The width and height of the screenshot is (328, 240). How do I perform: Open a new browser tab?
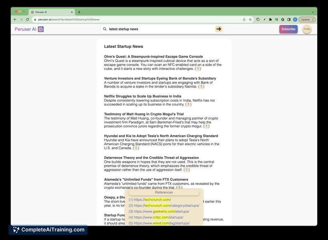[x=79, y=12]
